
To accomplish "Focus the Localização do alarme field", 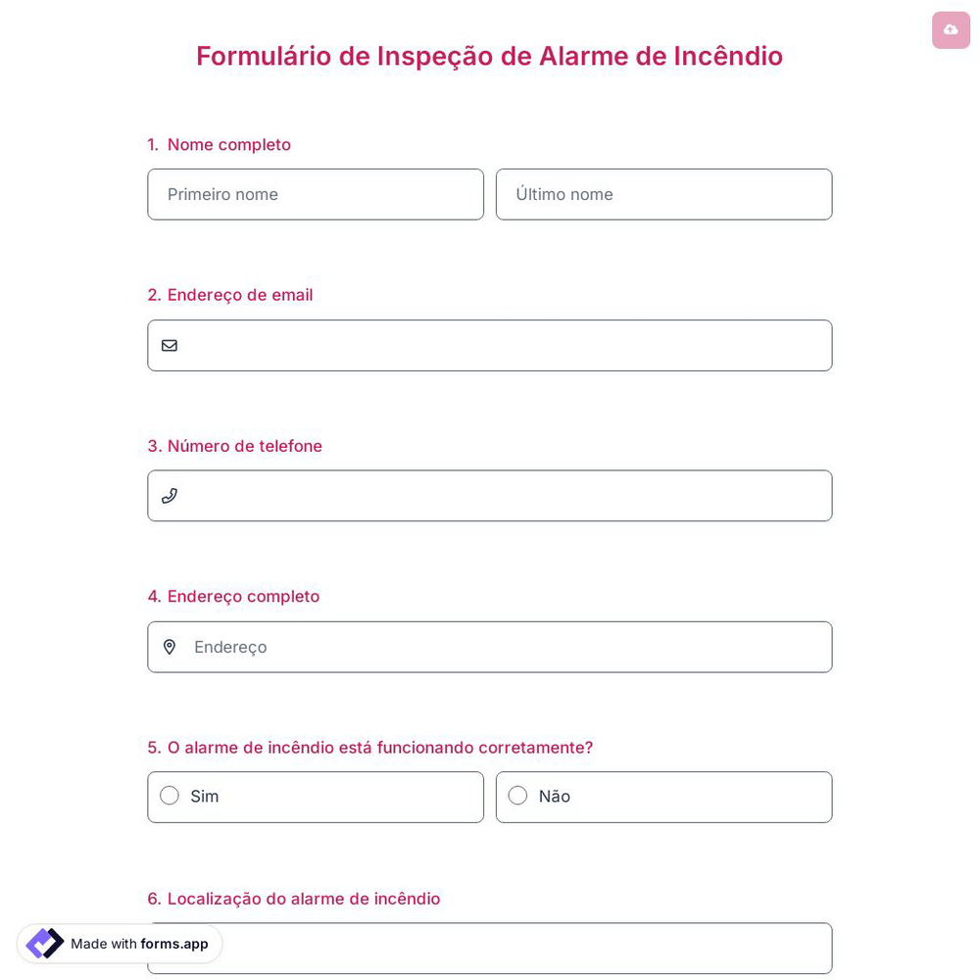I will tap(490, 948).
